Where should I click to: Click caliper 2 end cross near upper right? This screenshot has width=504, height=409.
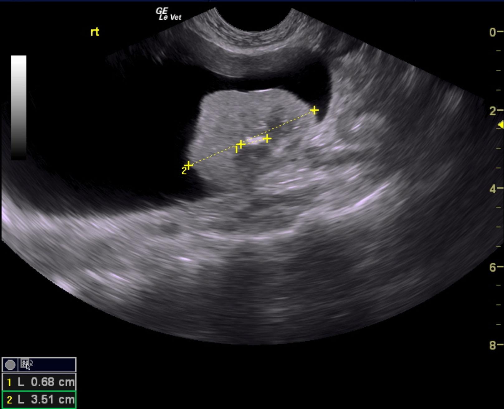(x=315, y=110)
